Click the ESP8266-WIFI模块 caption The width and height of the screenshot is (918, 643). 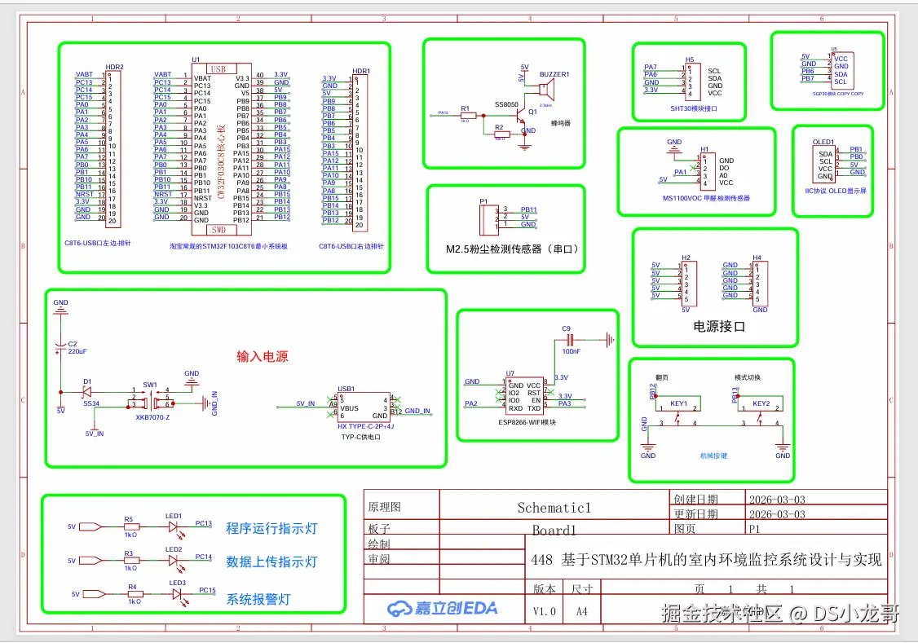click(x=527, y=422)
